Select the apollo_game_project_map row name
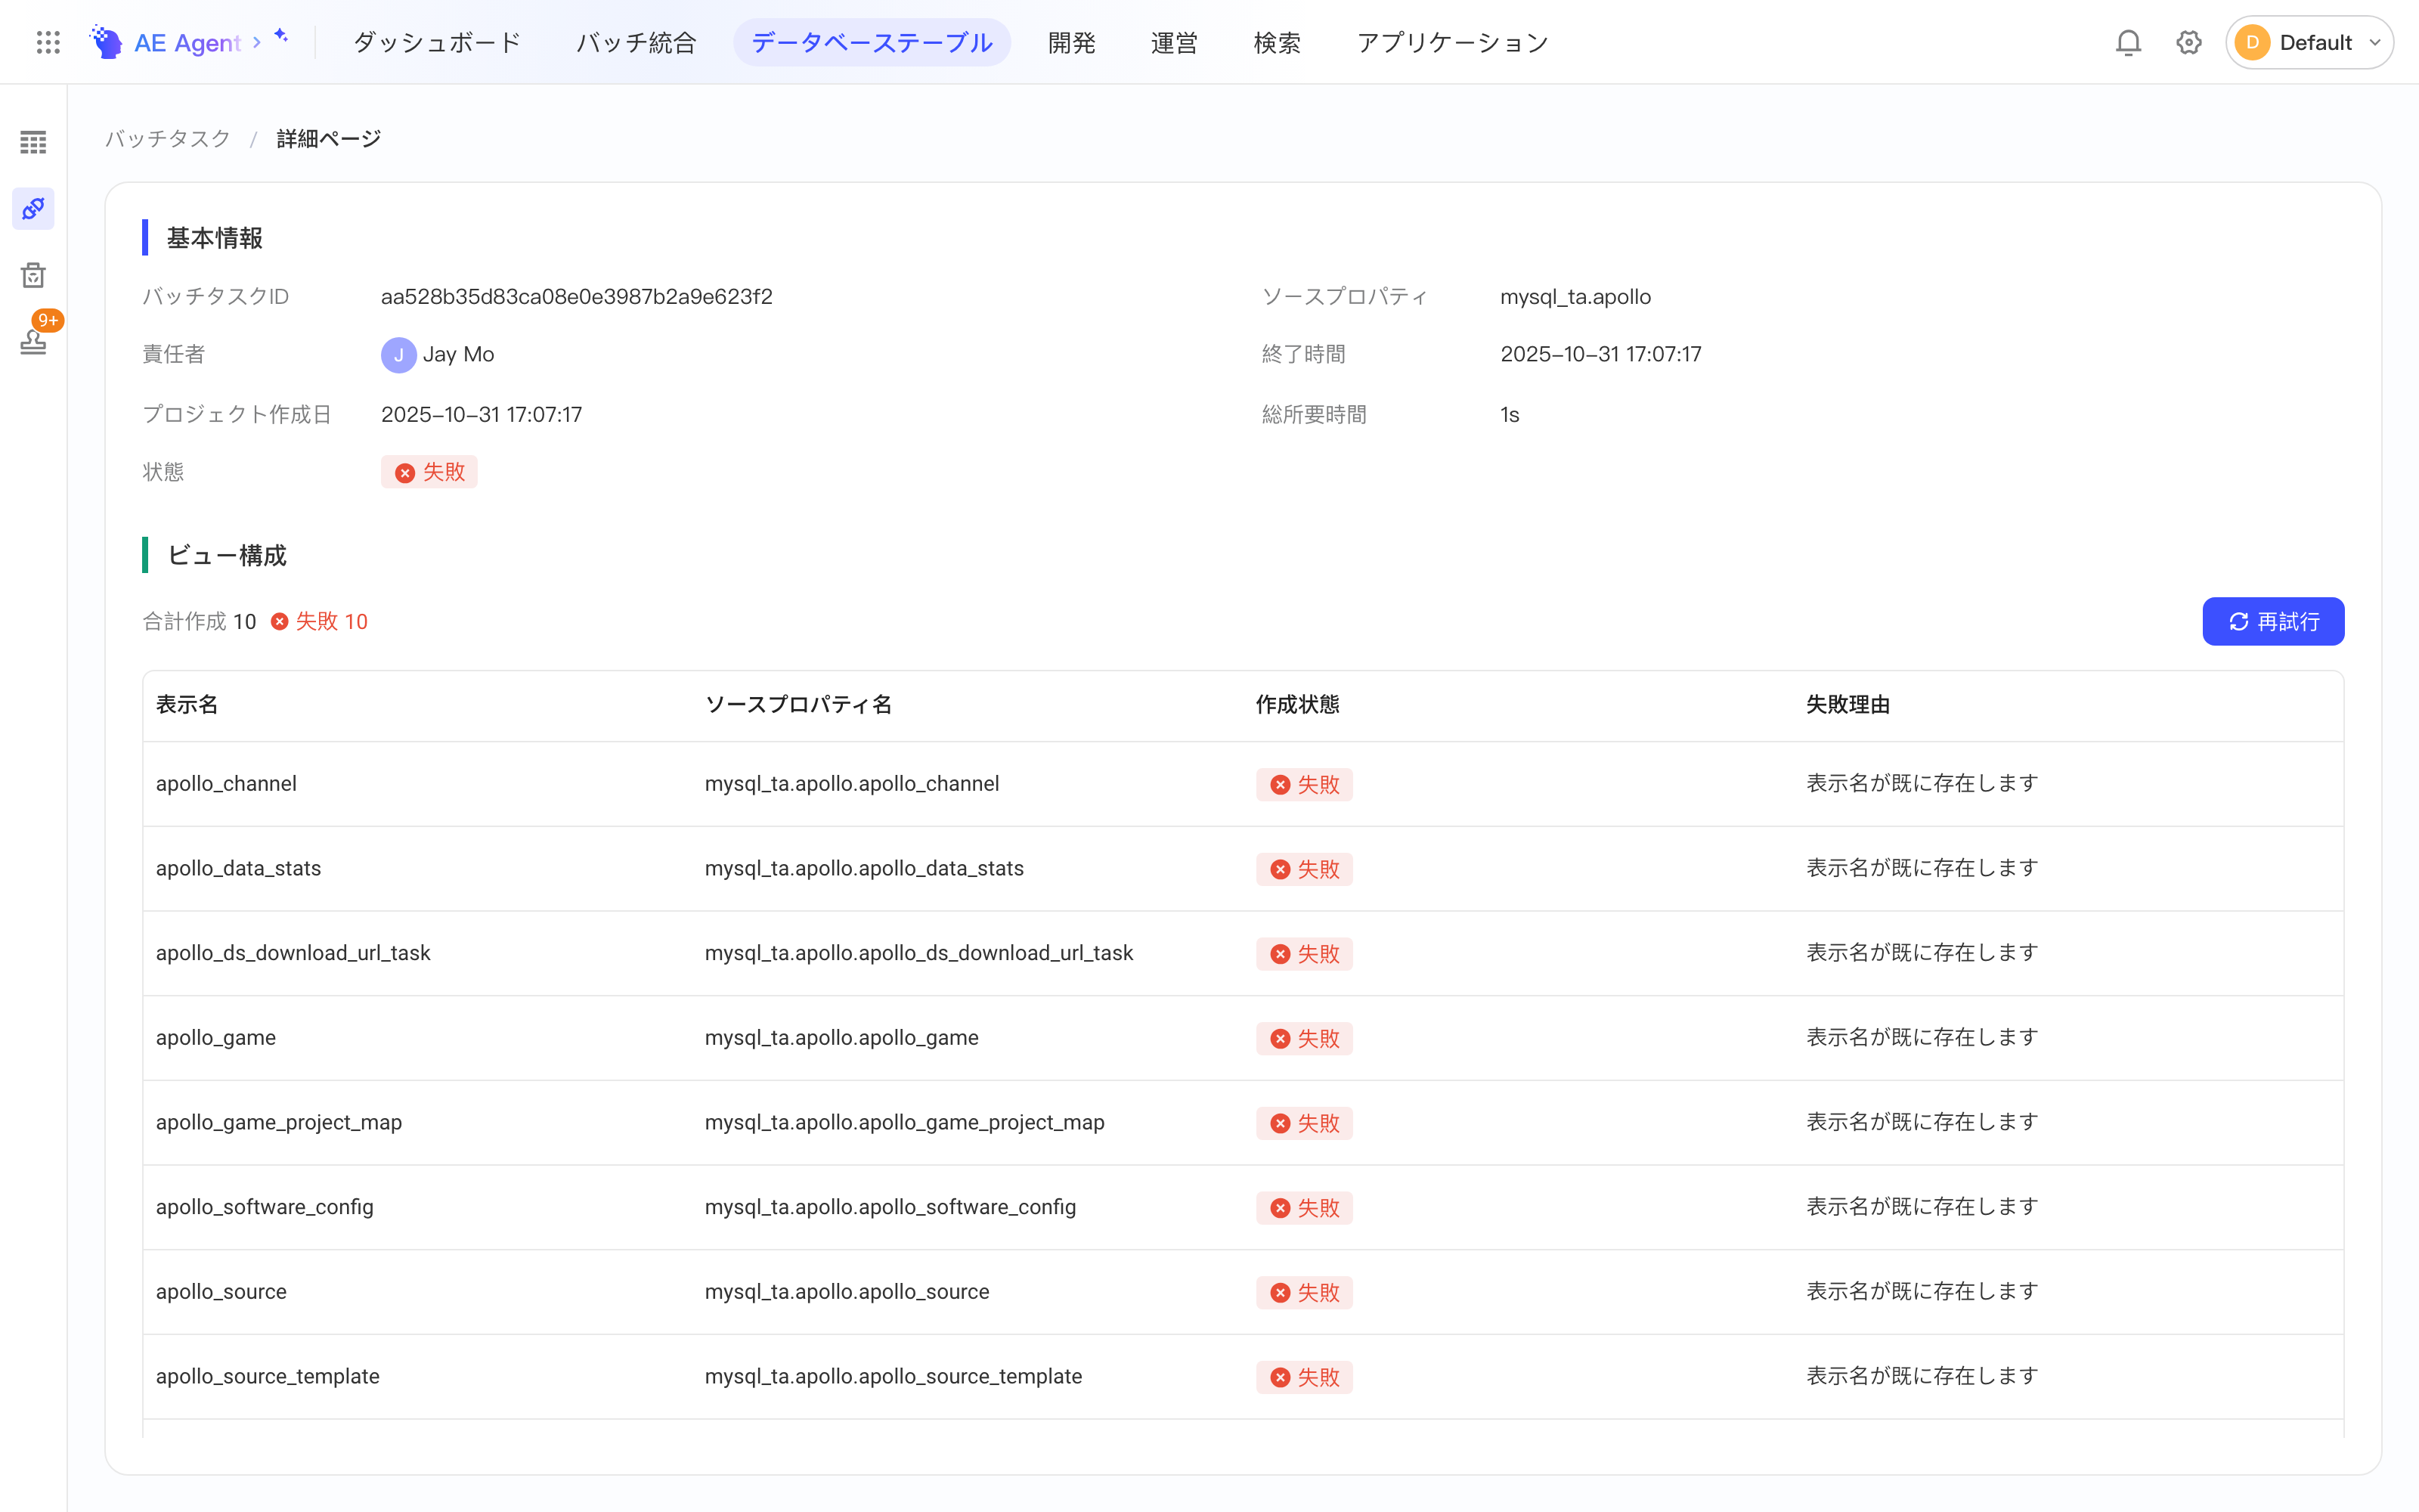The height and width of the screenshot is (1512, 2419). click(279, 1122)
